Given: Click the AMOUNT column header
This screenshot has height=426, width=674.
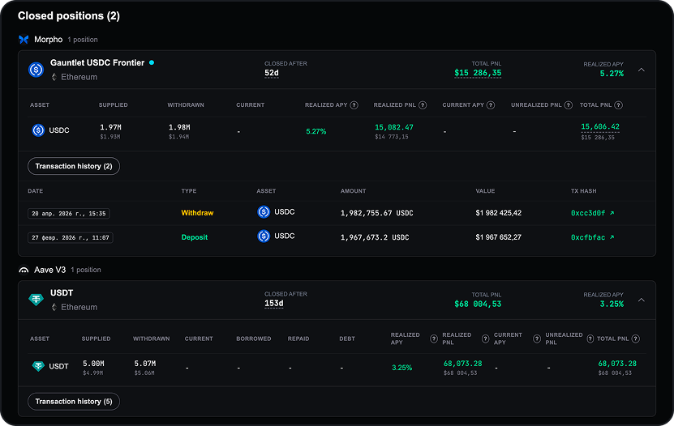Looking at the screenshot, I should [354, 191].
